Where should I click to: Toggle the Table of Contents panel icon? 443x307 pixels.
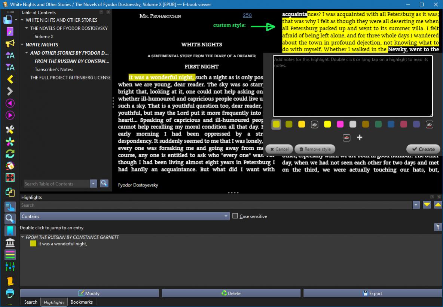[x=10, y=207]
